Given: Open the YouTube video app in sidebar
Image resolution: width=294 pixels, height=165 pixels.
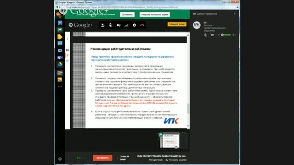Looking at the screenshot, I should point(60,57).
